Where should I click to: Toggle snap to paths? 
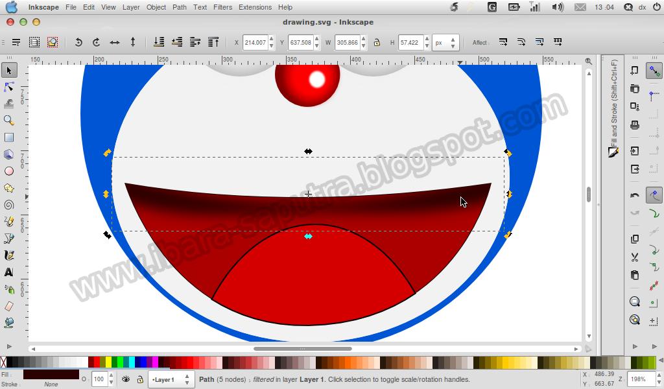click(x=654, y=213)
